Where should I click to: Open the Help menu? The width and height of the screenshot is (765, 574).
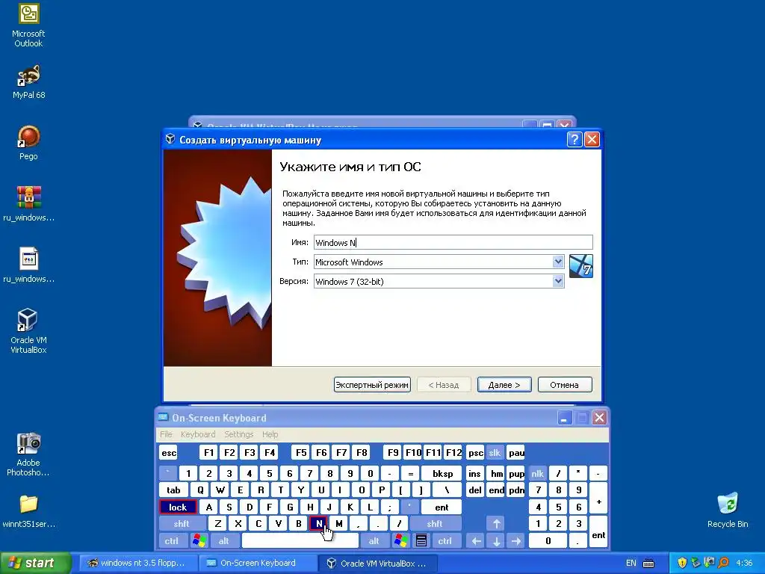(x=270, y=434)
